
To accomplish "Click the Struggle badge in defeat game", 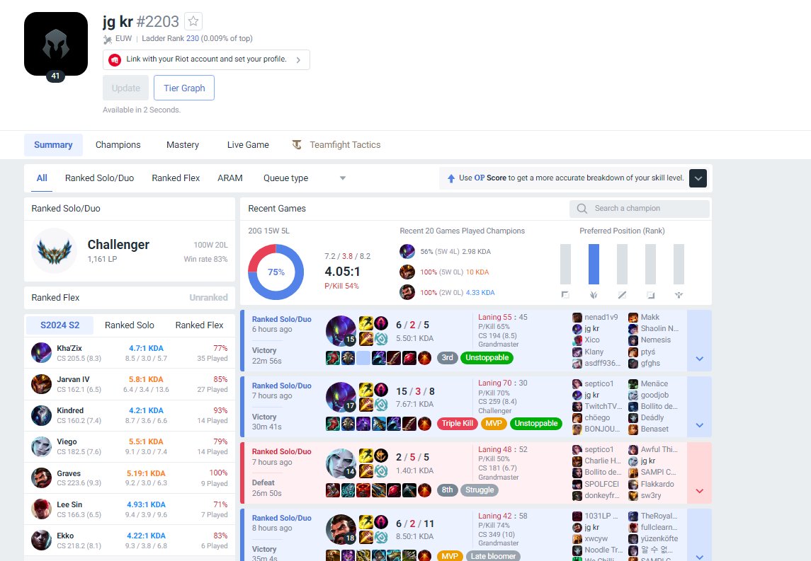I will pyautogui.click(x=480, y=490).
